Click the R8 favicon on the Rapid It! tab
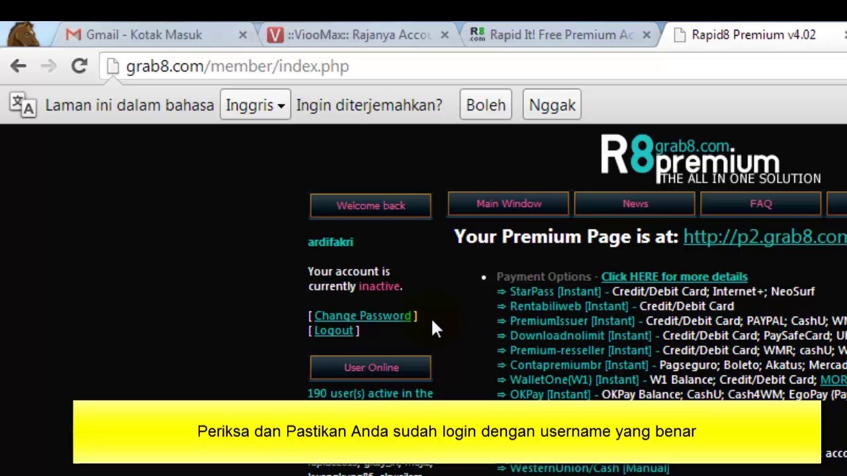This screenshot has height=476, width=847. coord(477,35)
